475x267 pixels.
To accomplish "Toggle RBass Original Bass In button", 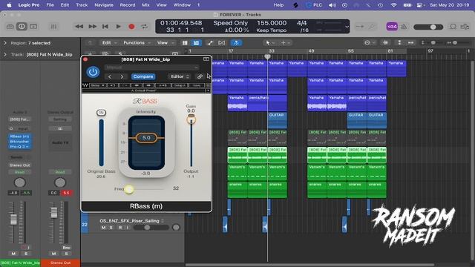I will (101, 113).
